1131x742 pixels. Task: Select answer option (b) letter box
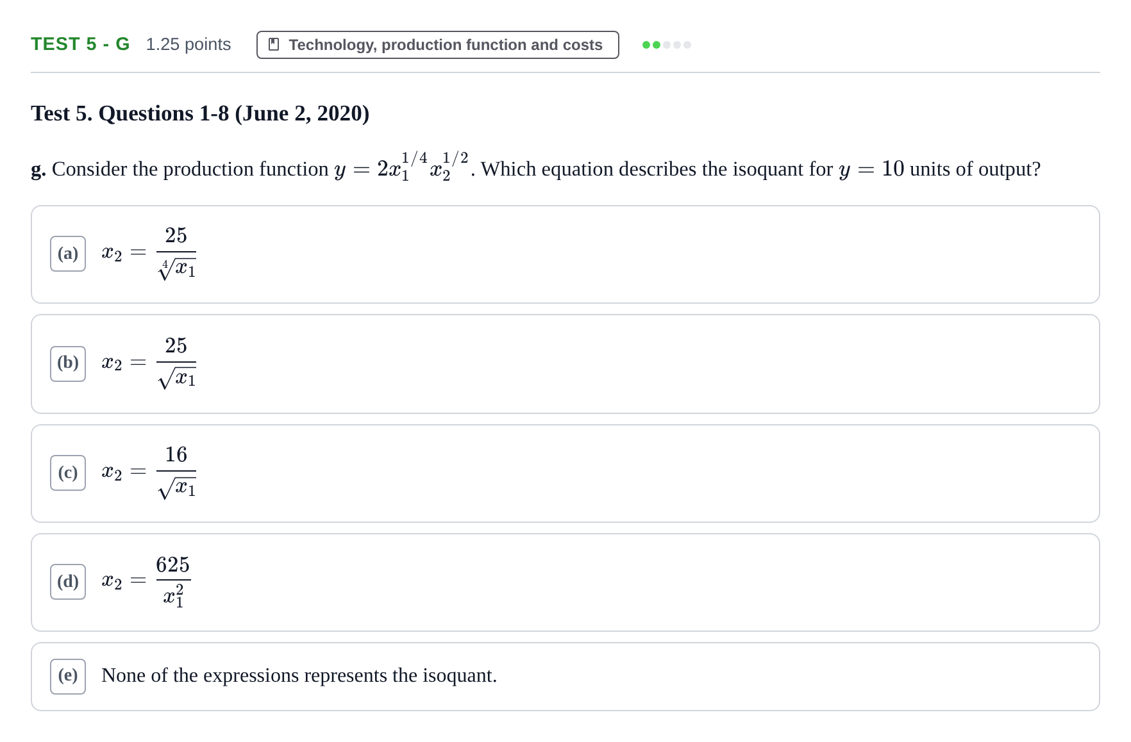point(68,364)
